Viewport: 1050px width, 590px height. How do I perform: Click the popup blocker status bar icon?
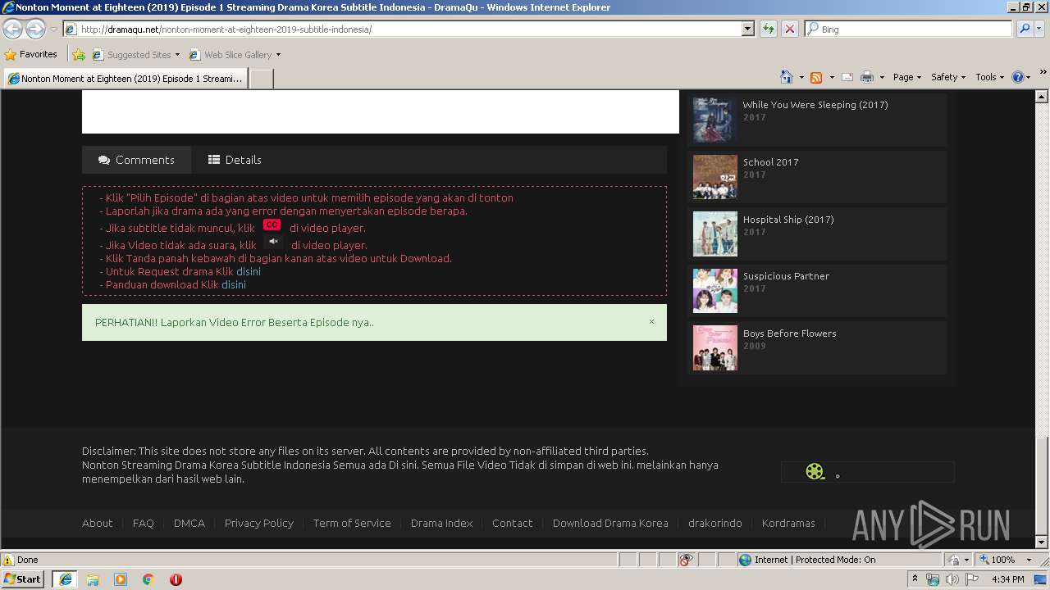click(x=686, y=560)
